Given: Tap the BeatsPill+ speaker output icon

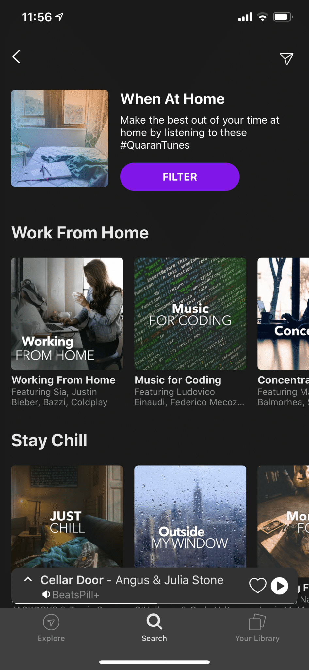Looking at the screenshot, I should (x=46, y=594).
